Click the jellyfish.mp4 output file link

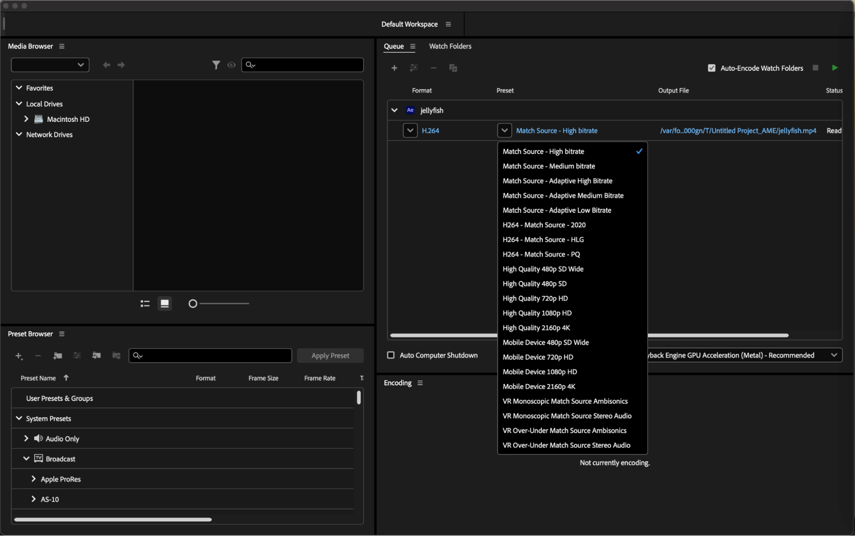coord(737,130)
